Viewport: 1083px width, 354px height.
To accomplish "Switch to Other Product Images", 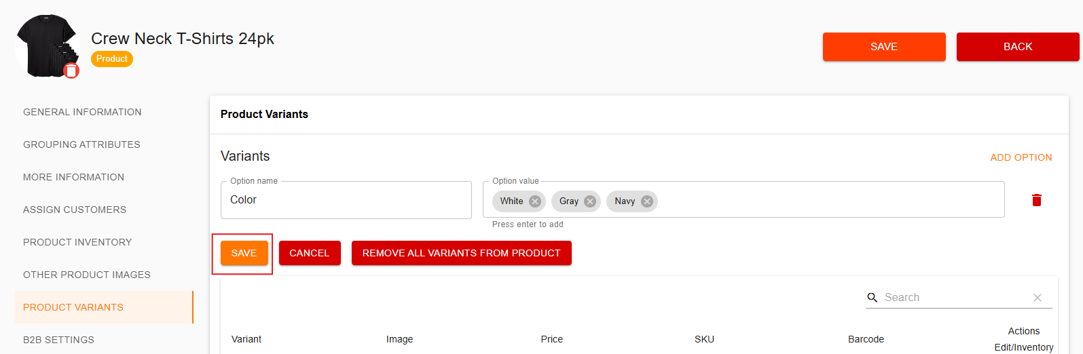I will [x=87, y=275].
